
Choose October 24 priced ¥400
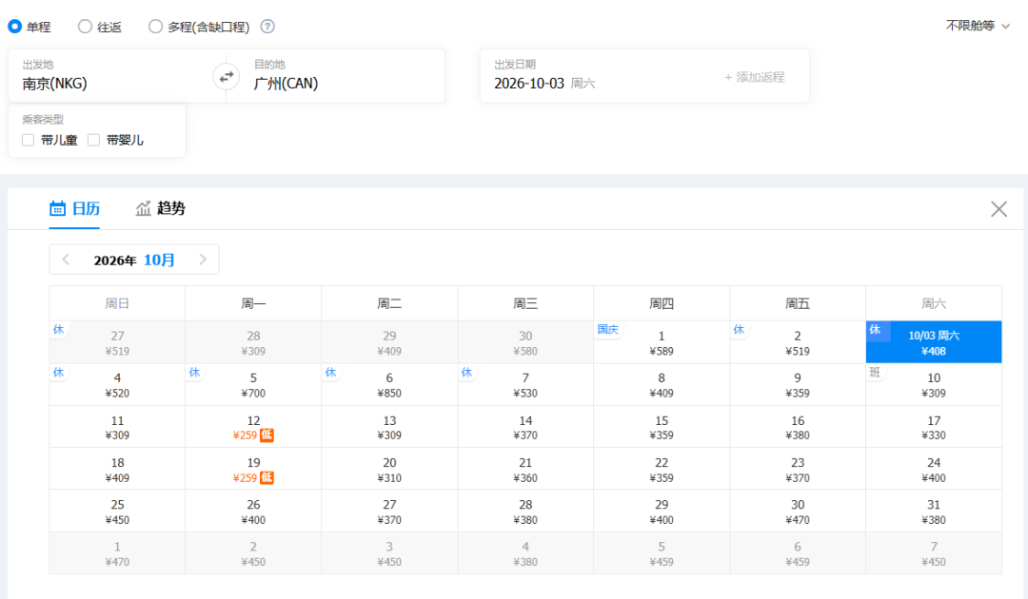click(x=934, y=469)
